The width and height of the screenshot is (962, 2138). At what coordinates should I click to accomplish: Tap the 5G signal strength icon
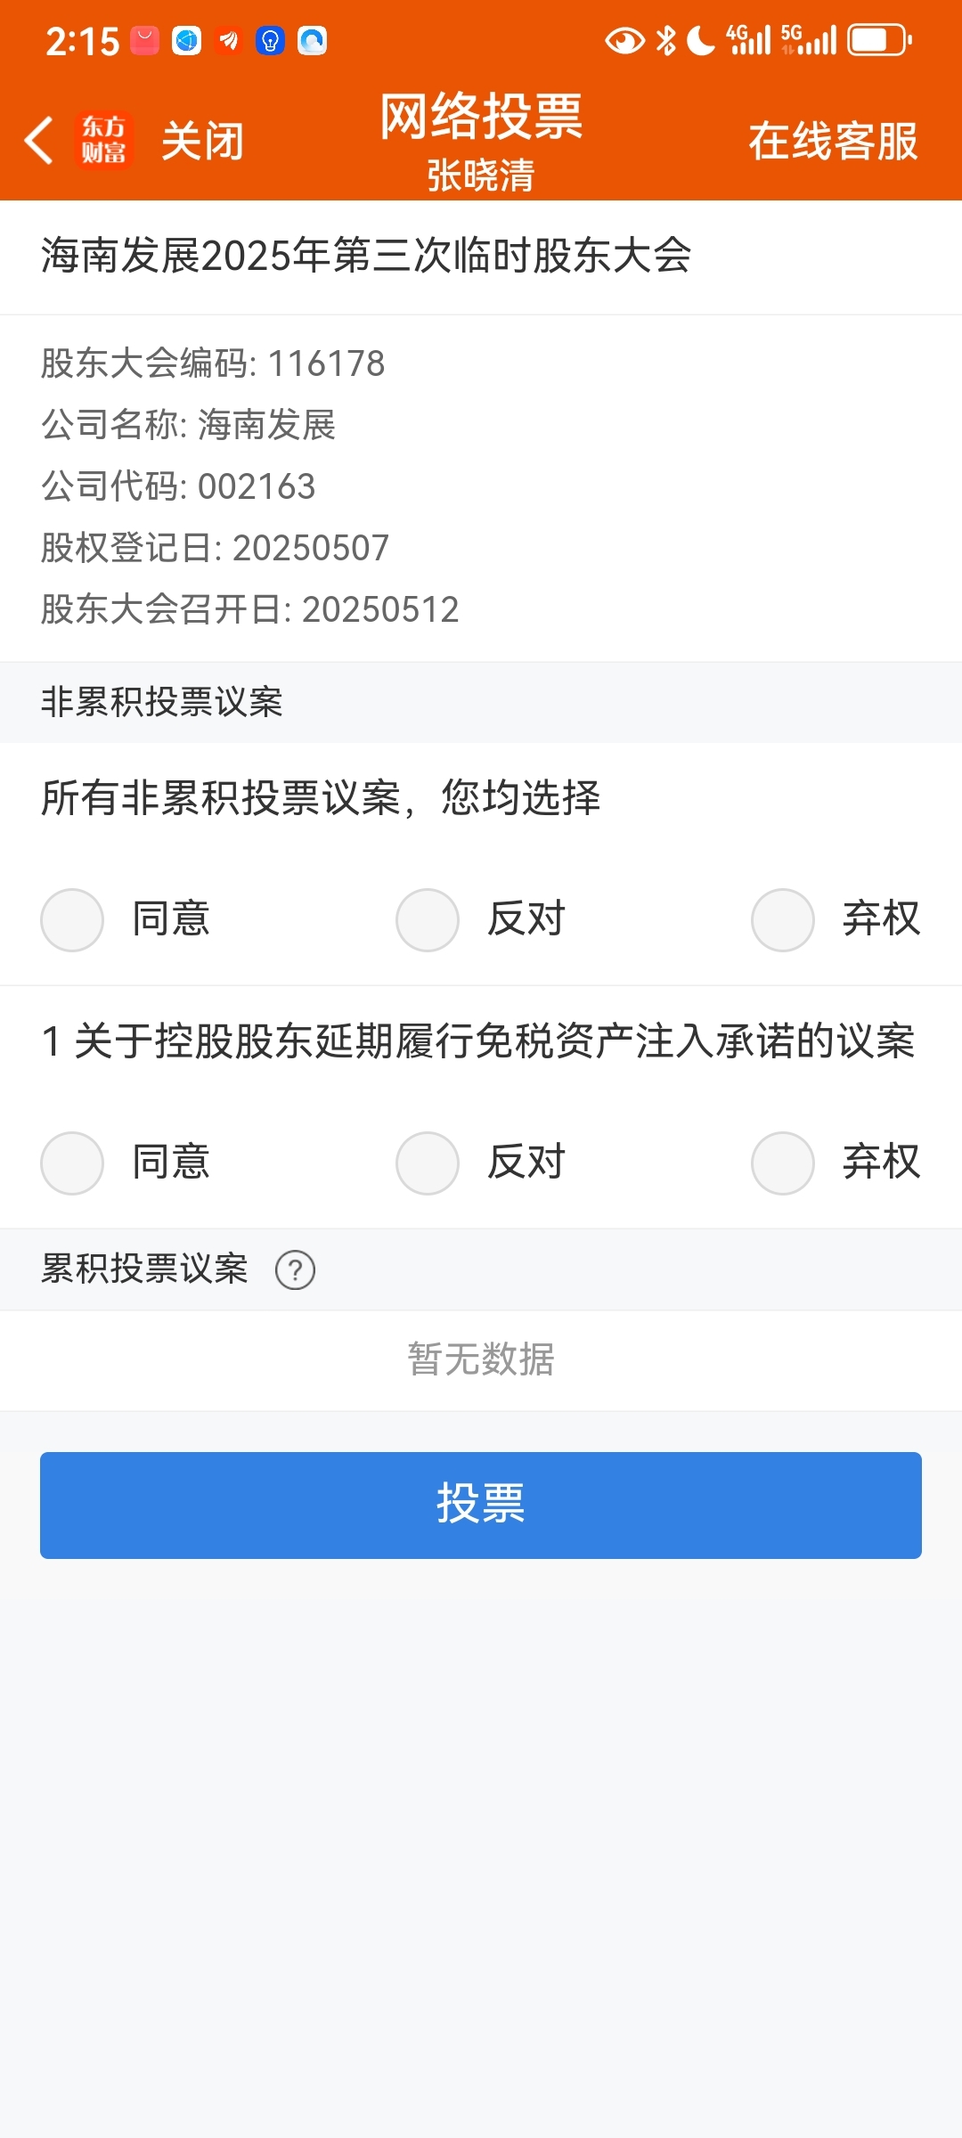tap(809, 41)
